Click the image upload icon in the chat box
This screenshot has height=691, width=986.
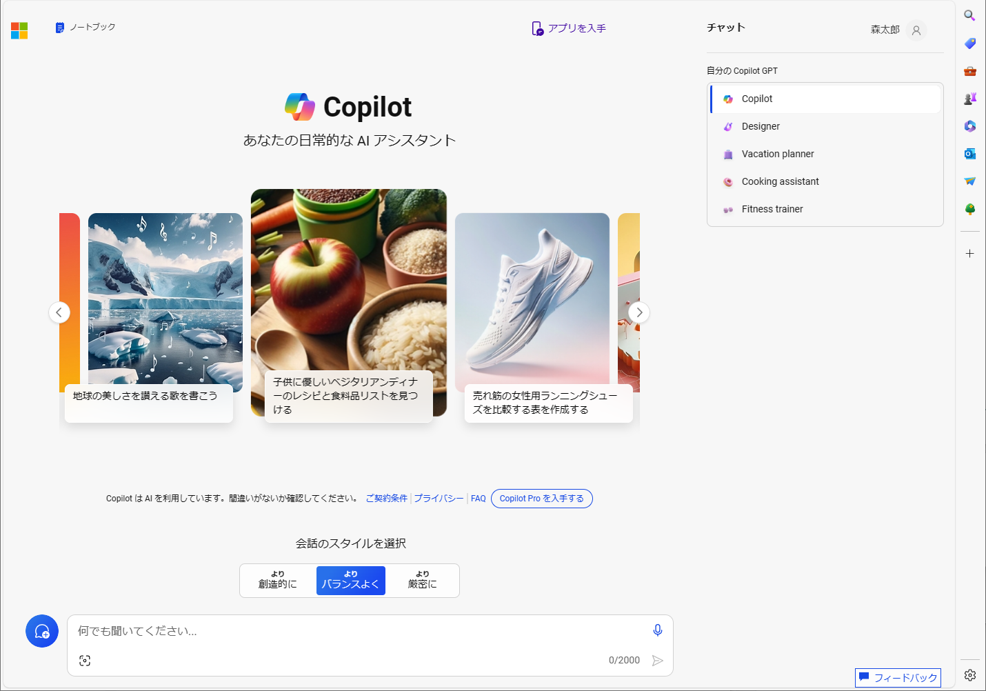coord(84,660)
